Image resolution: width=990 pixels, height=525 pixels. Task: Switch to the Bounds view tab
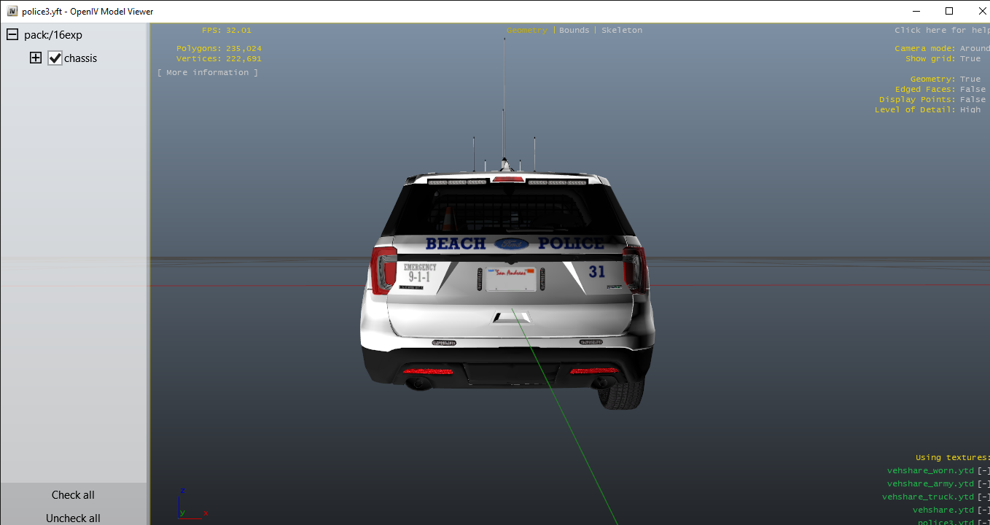[574, 31]
